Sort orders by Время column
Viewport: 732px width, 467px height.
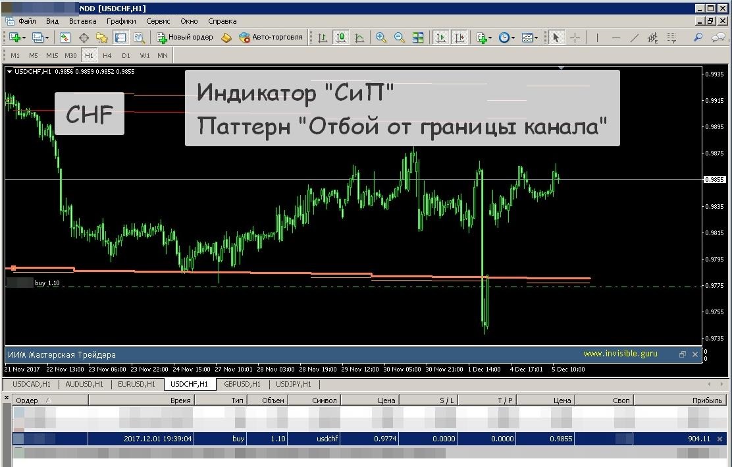point(141,400)
